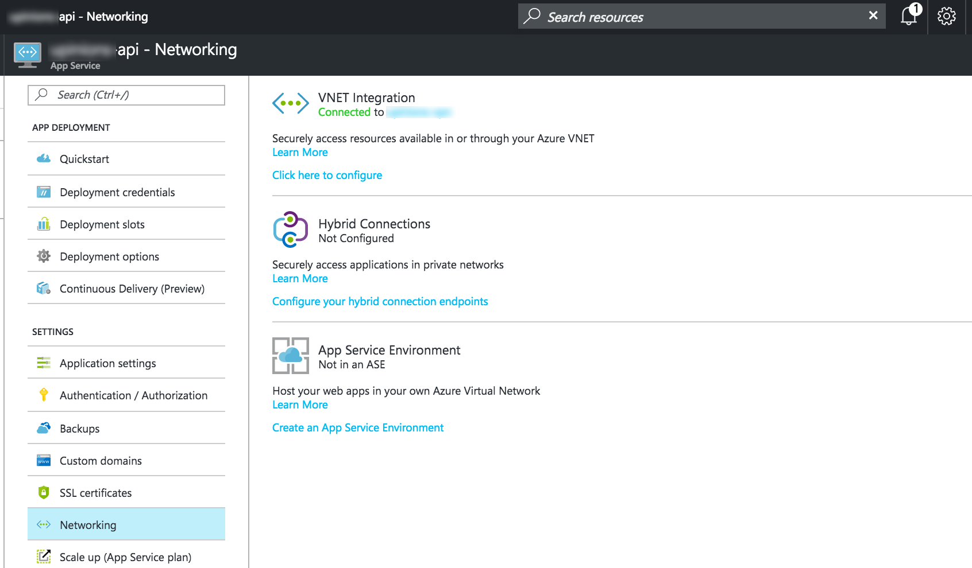Click the VNET Integration icon

tap(290, 104)
